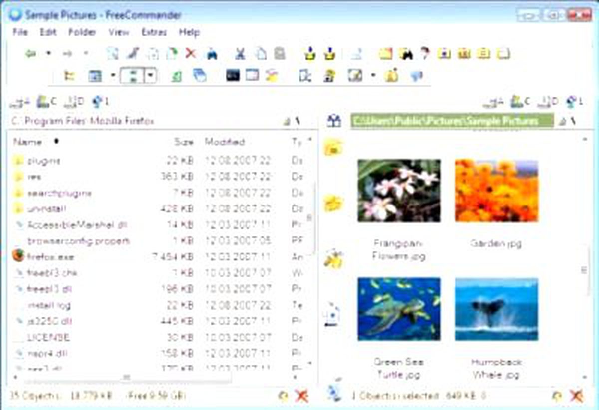
Task: Sort list by Size column header
Action: click(x=184, y=142)
